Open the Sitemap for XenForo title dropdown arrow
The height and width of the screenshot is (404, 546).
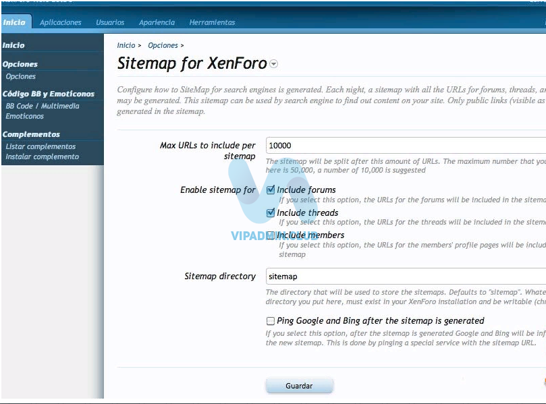pos(274,64)
